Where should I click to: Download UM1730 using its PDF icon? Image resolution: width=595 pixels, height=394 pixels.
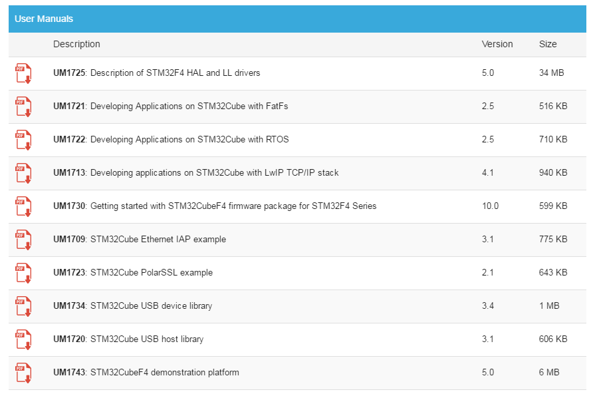tap(23, 206)
